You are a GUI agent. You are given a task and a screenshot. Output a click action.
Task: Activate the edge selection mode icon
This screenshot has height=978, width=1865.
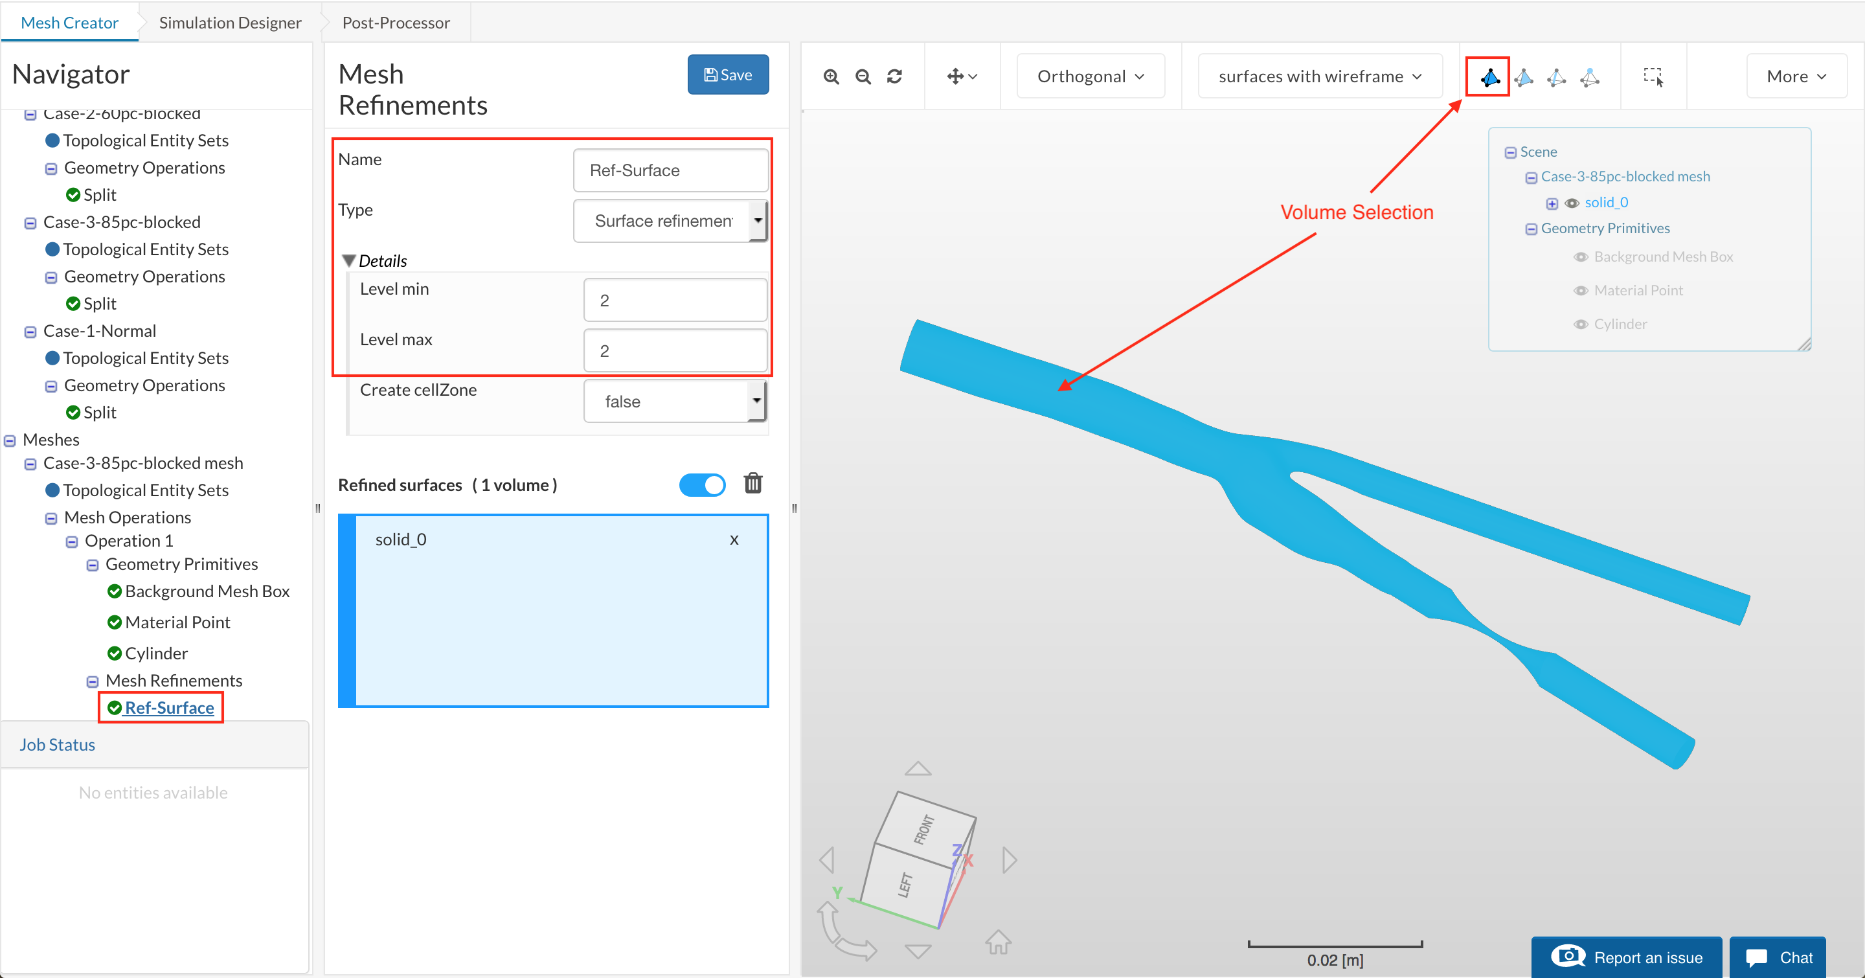click(x=1556, y=76)
